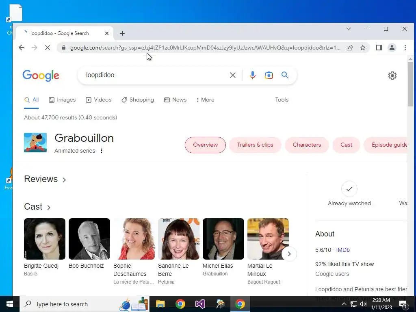Image resolution: width=416 pixels, height=312 pixels.
Task: Select the Cast chip
Action: [346, 145]
